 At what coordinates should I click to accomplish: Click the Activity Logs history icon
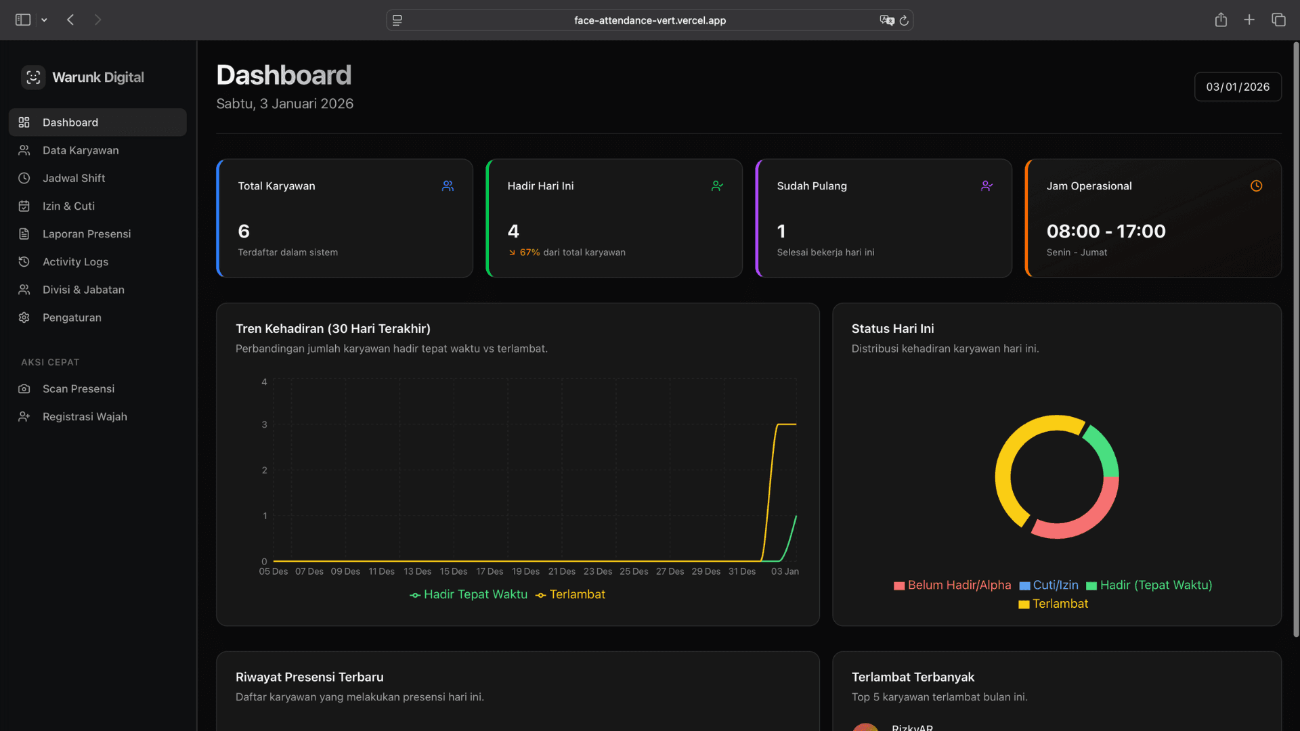[24, 261]
